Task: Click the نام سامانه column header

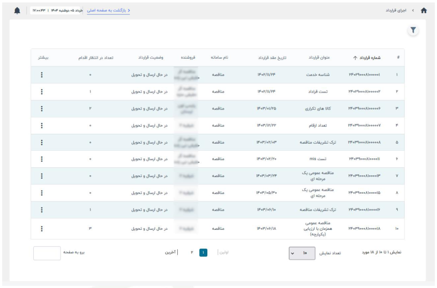Action: point(219,58)
